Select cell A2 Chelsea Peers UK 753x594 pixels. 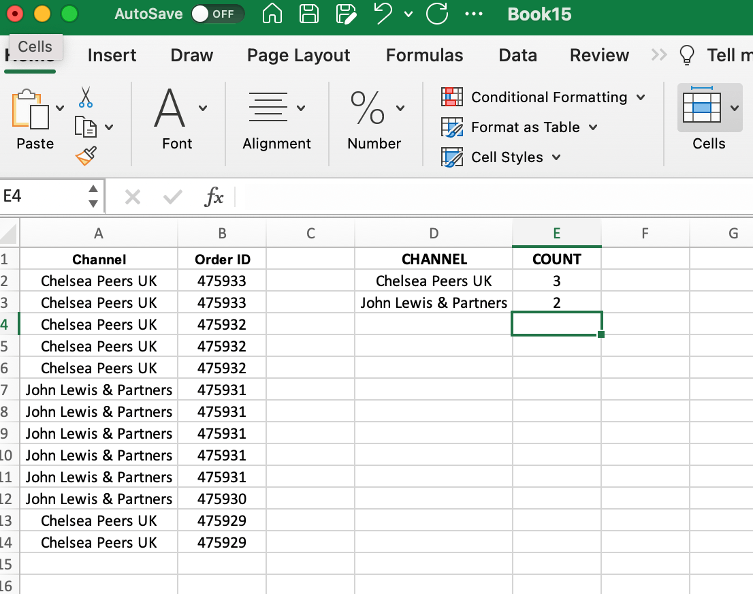point(99,281)
